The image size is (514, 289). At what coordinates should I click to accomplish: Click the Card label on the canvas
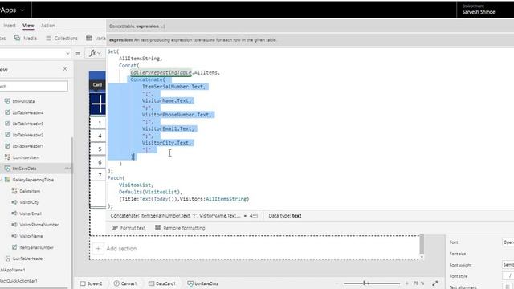(x=97, y=85)
